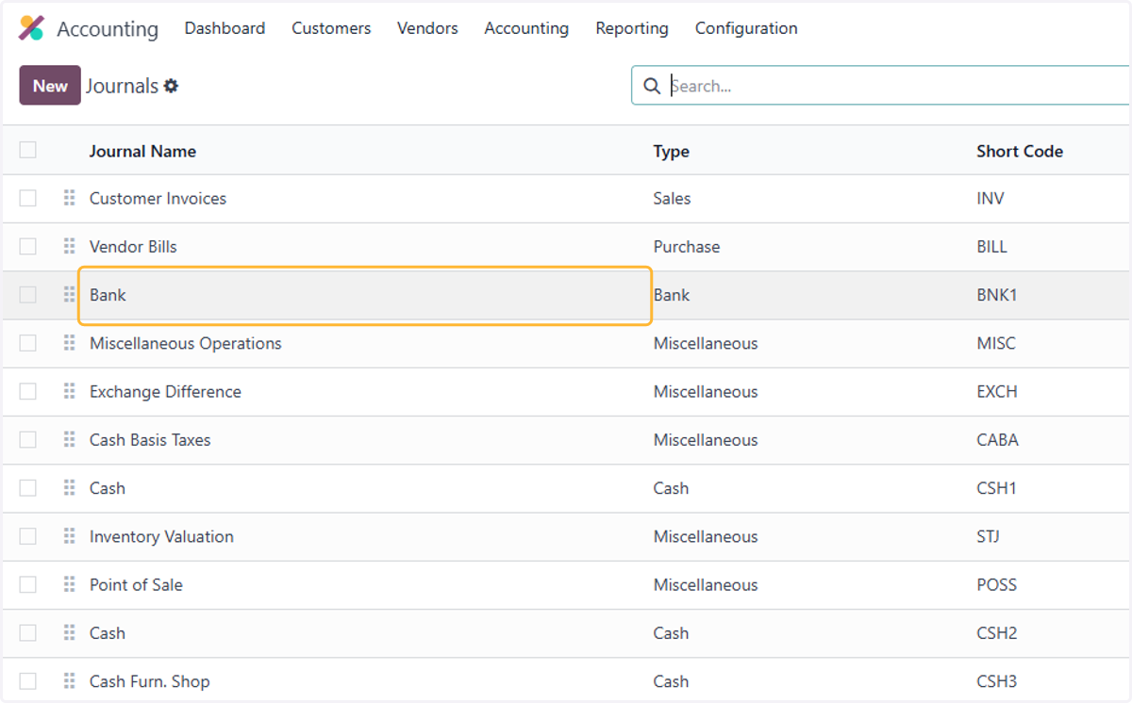Click drag handle of Cash CSH1 row

pyautogui.click(x=69, y=488)
